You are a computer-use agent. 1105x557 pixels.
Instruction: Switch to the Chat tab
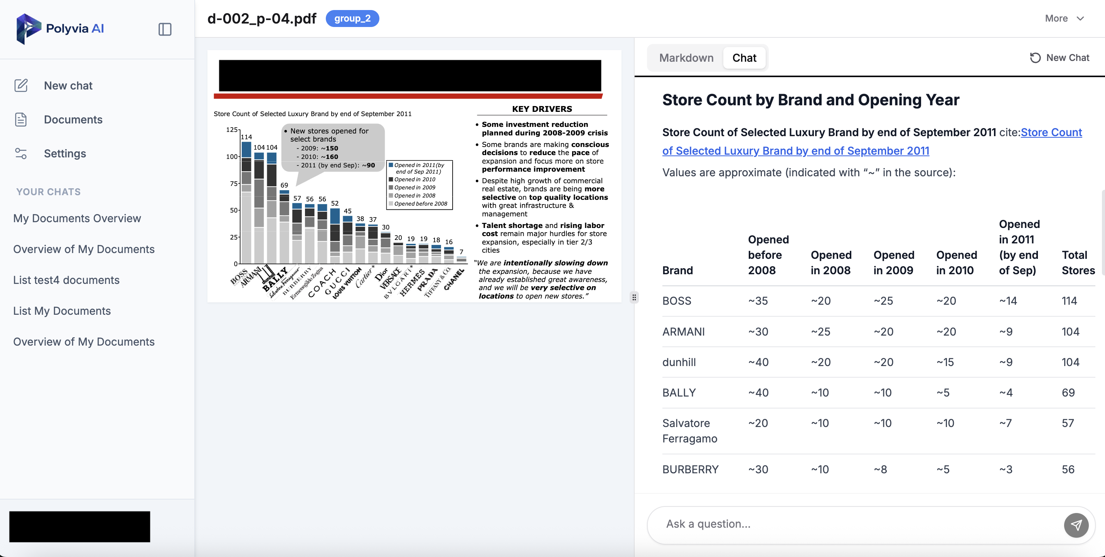click(x=744, y=57)
